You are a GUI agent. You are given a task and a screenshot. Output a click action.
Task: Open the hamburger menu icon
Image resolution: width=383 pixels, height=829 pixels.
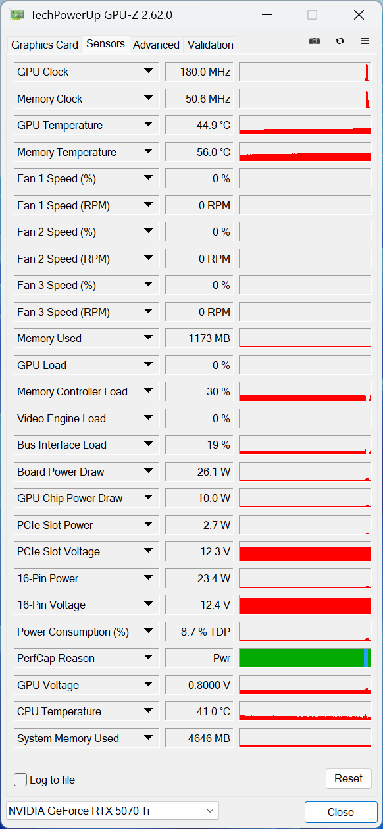coord(365,41)
